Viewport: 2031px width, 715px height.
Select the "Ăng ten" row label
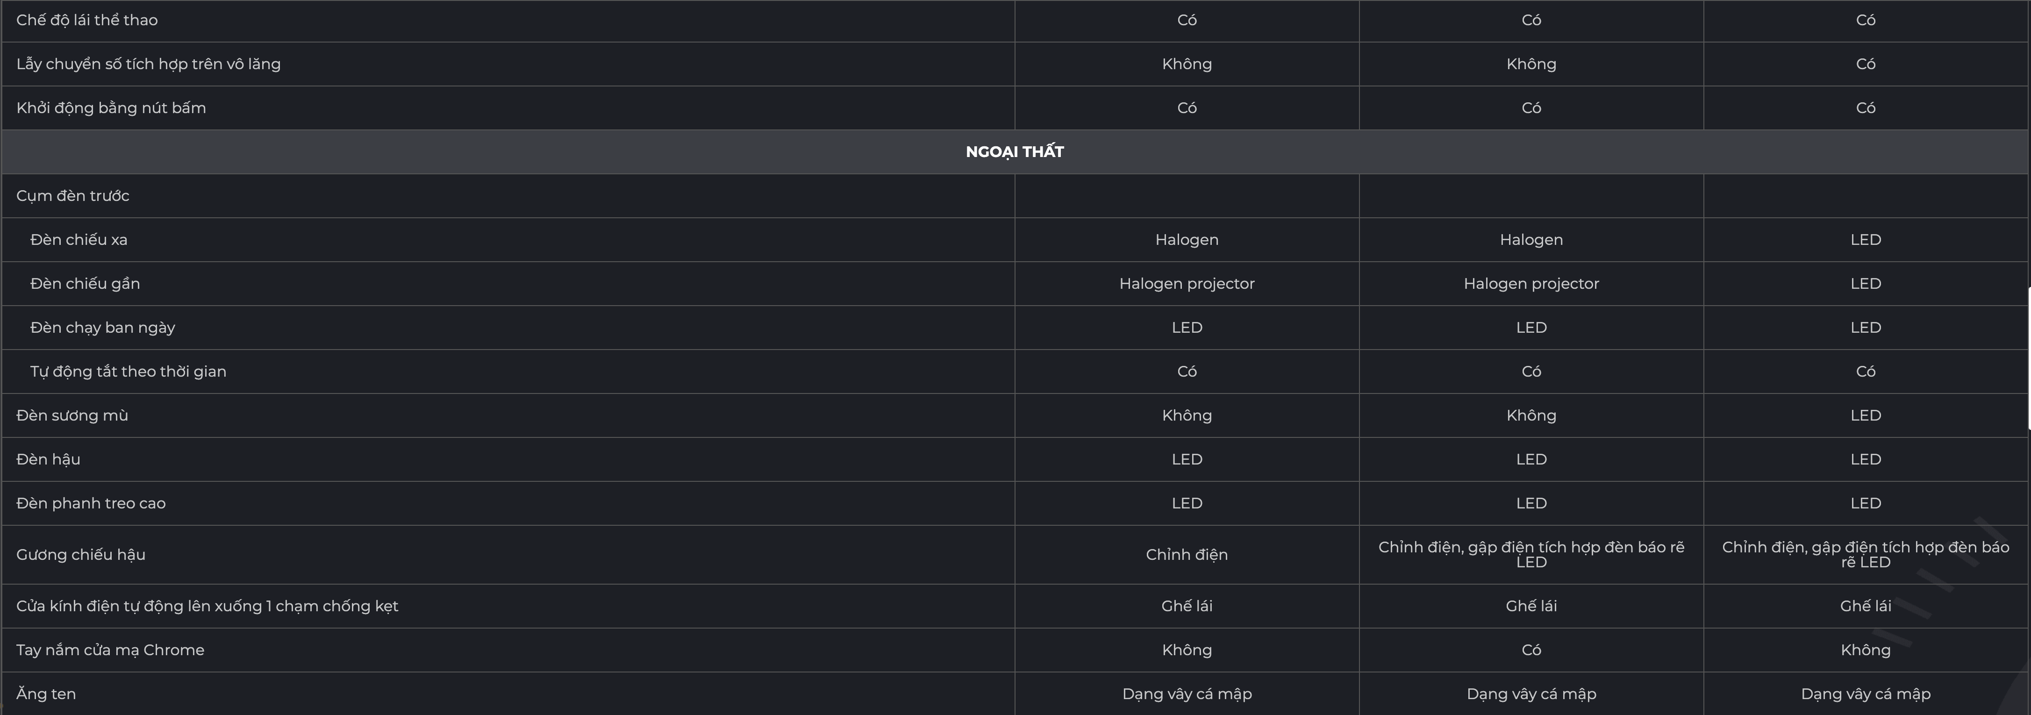click(46, 694)
